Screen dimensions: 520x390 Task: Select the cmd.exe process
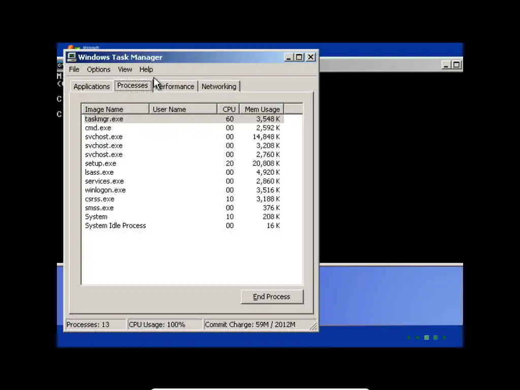click(183, 127)
